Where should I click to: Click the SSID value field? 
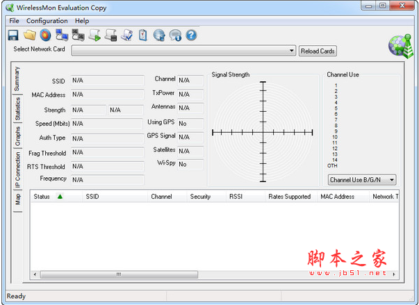(x=108, y=81)
